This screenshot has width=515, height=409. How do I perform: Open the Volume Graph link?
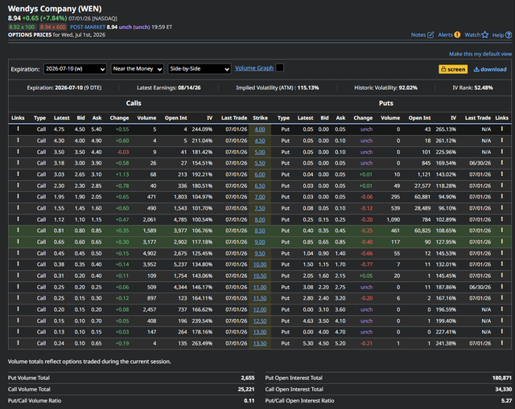[254, 68]
